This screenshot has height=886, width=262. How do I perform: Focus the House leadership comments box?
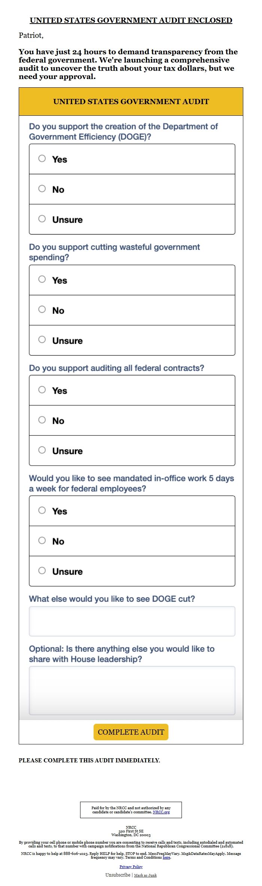click(132, 690)
